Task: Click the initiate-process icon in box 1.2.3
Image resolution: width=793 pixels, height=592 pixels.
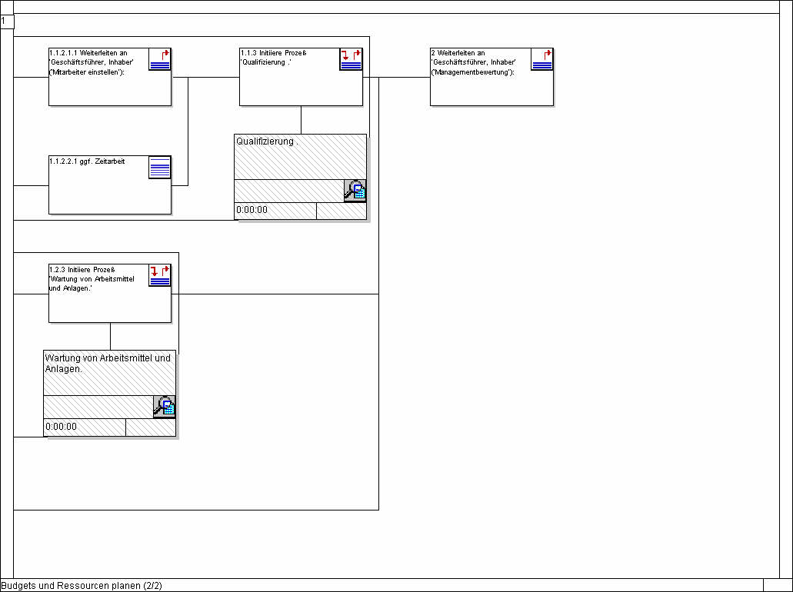Action: tap(160, 275)
